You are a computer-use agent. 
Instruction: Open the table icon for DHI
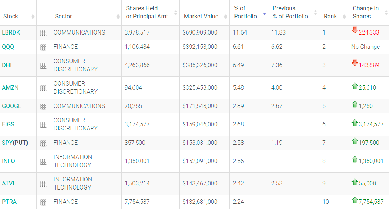43,66
